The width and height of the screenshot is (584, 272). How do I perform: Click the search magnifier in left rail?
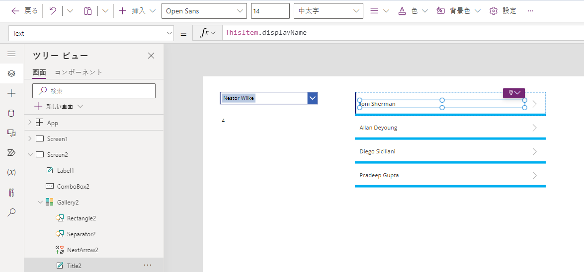tap(11, 212)
